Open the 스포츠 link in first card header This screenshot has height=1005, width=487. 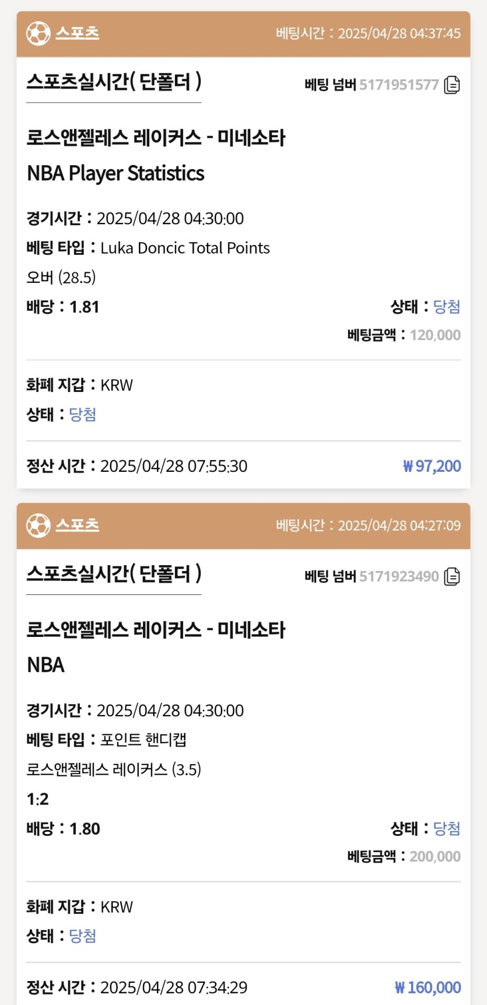click(x=78, y=33)
